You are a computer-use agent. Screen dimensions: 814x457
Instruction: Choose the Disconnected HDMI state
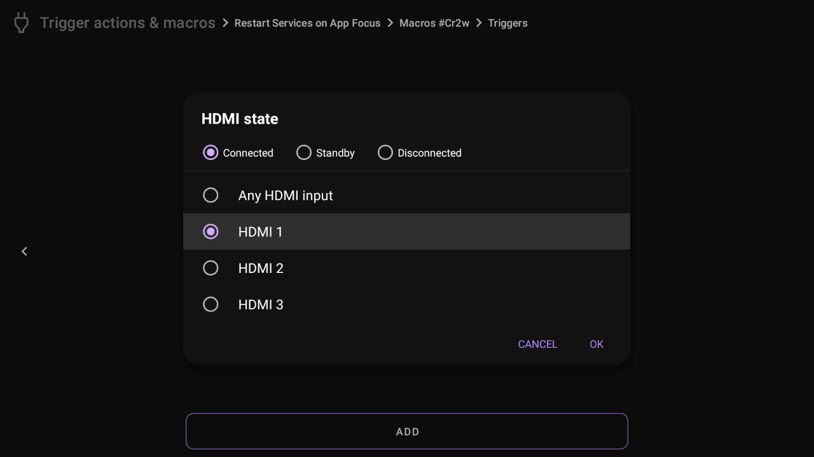pos(385,153)
